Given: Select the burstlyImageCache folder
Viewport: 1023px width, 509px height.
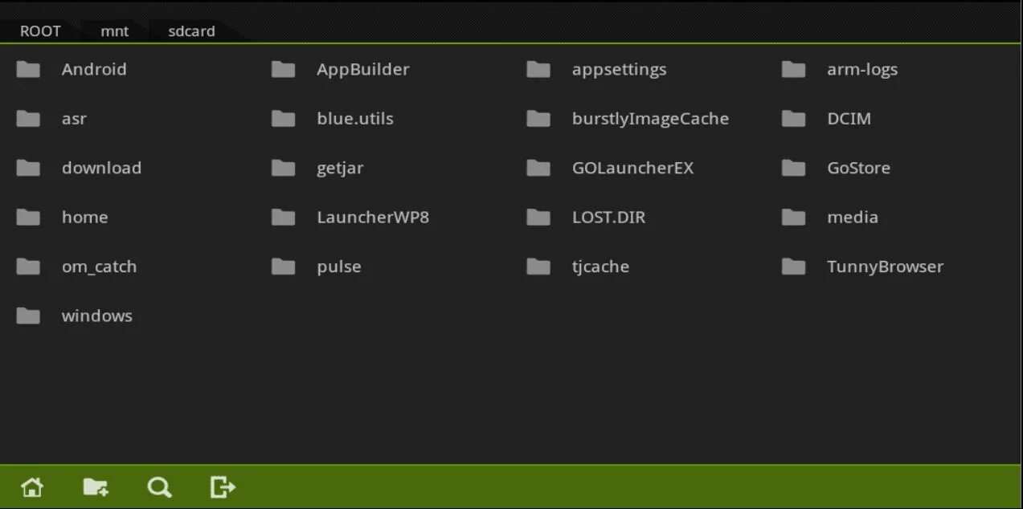Looking at the screenshot, I should [650, 119].
